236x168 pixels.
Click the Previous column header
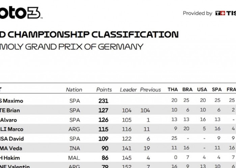point(150,90)
